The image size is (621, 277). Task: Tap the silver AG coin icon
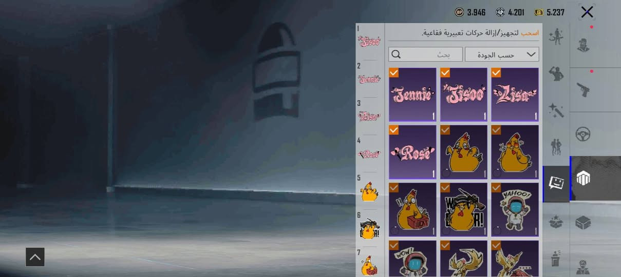pos(500,12)
